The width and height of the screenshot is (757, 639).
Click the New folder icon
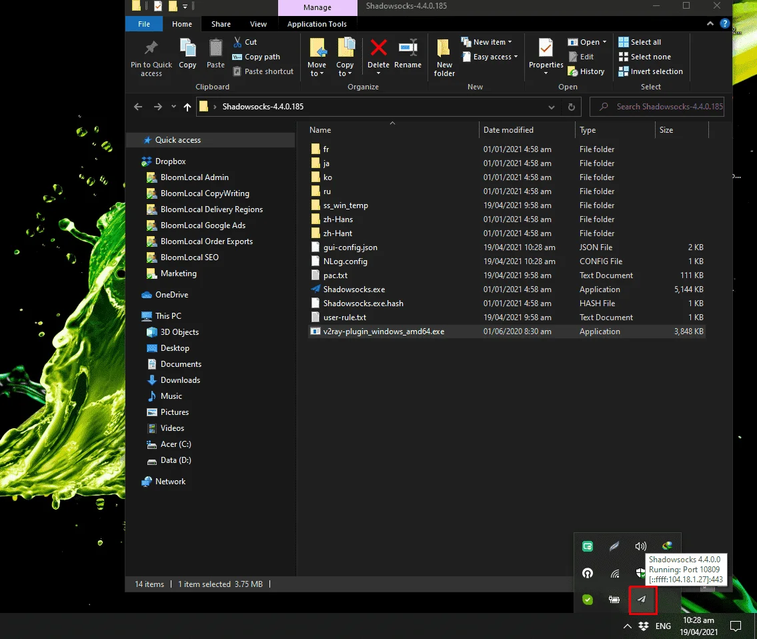point(444,48)
